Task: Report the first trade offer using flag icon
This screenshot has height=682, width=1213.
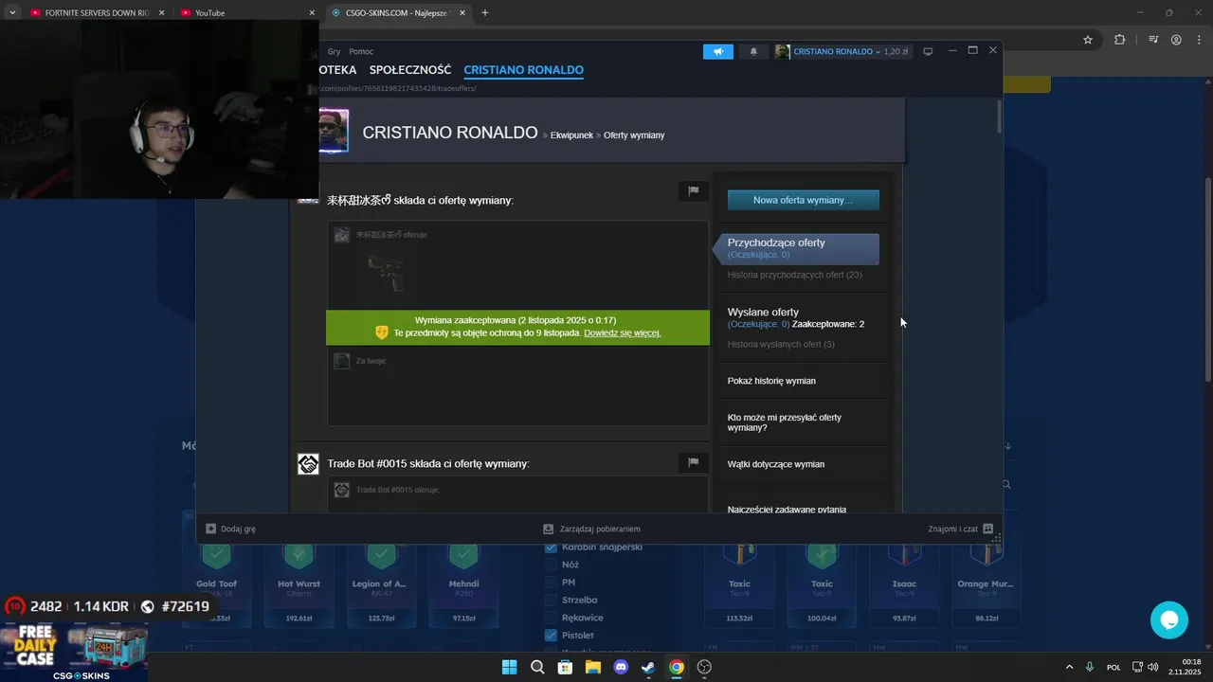Action: [x=693, y=191]
